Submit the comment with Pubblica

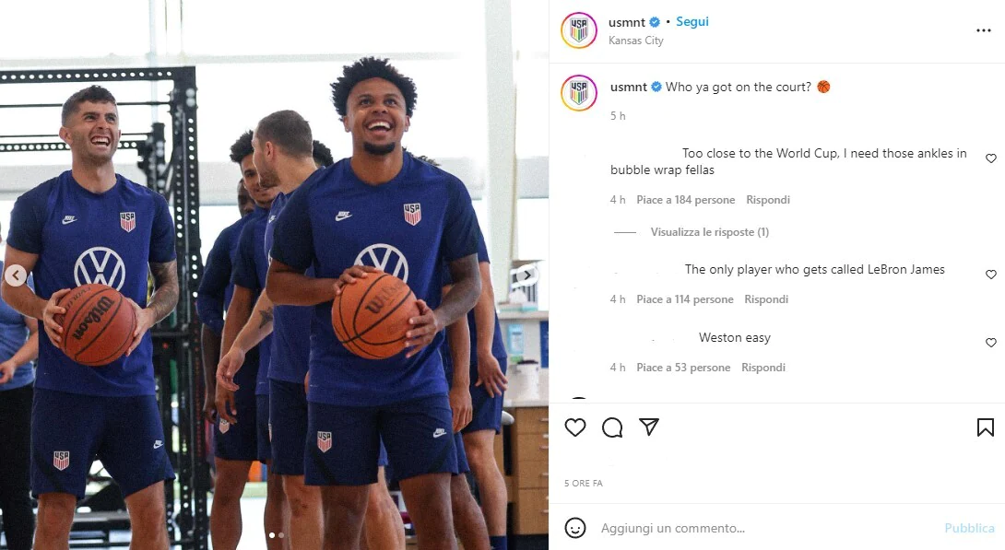click(969, 528)
